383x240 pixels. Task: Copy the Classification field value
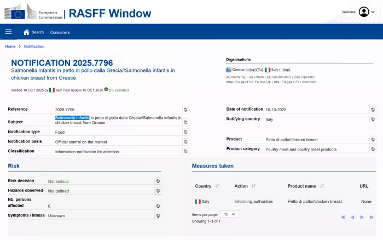(x=185, y=152)
